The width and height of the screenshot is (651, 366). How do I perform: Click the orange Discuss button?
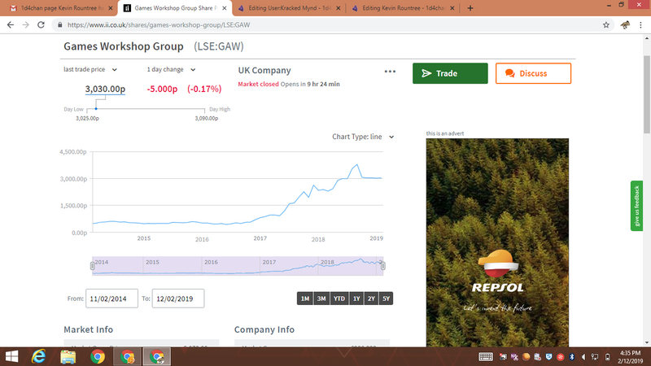pos(533,73)
